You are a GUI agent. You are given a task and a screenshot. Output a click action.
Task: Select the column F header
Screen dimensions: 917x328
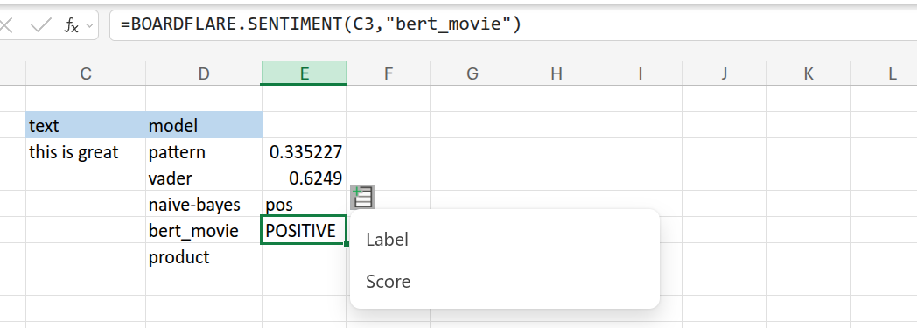point(388,73)
